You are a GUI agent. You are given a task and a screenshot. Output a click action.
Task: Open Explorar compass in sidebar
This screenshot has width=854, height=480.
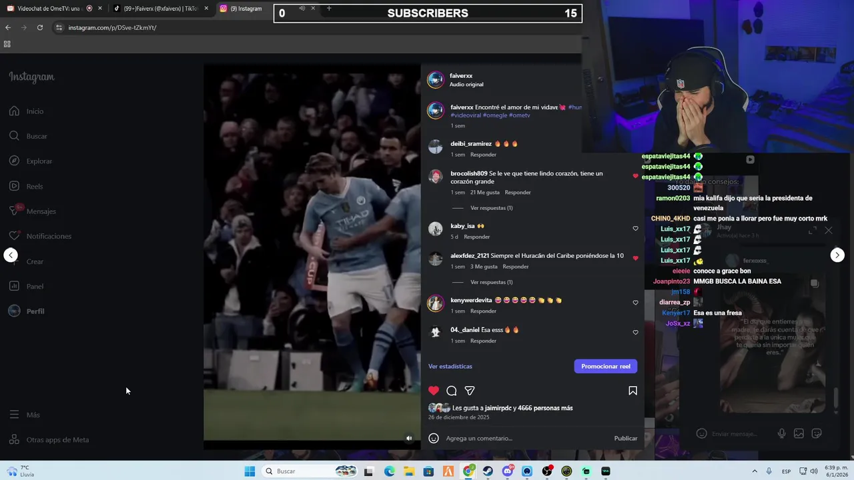(x=31, y=161)
